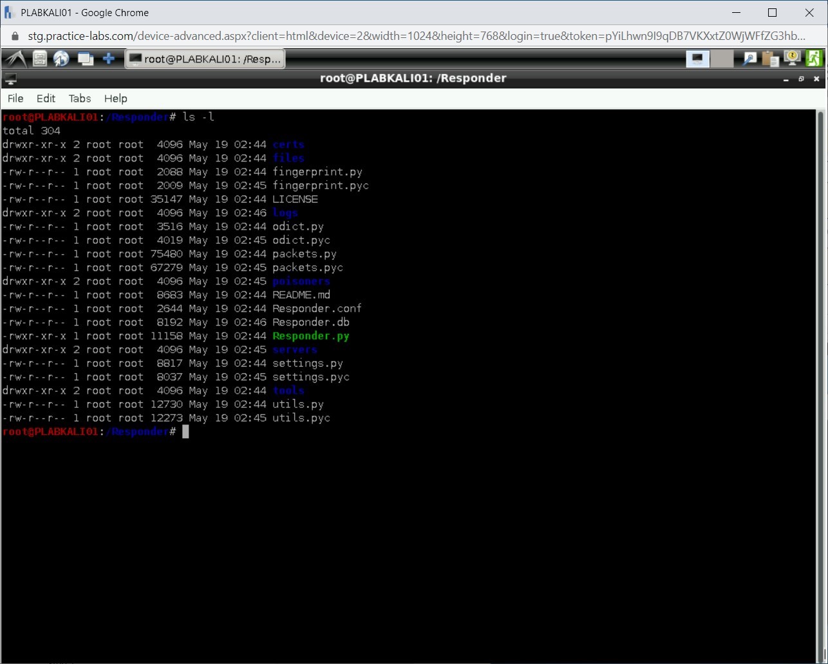This screenshot has height=664, width=828.
Task: Click the window workspace icon on the panel
Action: [x=86, y=59]
